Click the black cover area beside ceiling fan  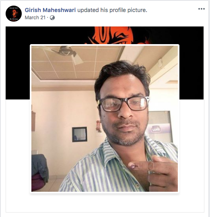[x=18, y=63]
